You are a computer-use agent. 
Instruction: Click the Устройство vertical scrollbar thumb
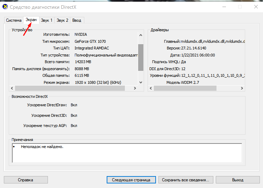click(141, 57)
